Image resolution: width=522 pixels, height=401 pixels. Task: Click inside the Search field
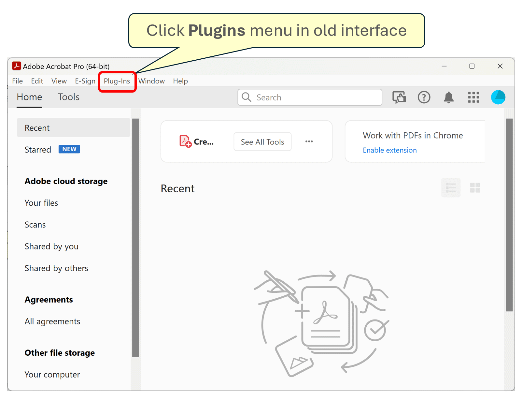tap(309, 97)
